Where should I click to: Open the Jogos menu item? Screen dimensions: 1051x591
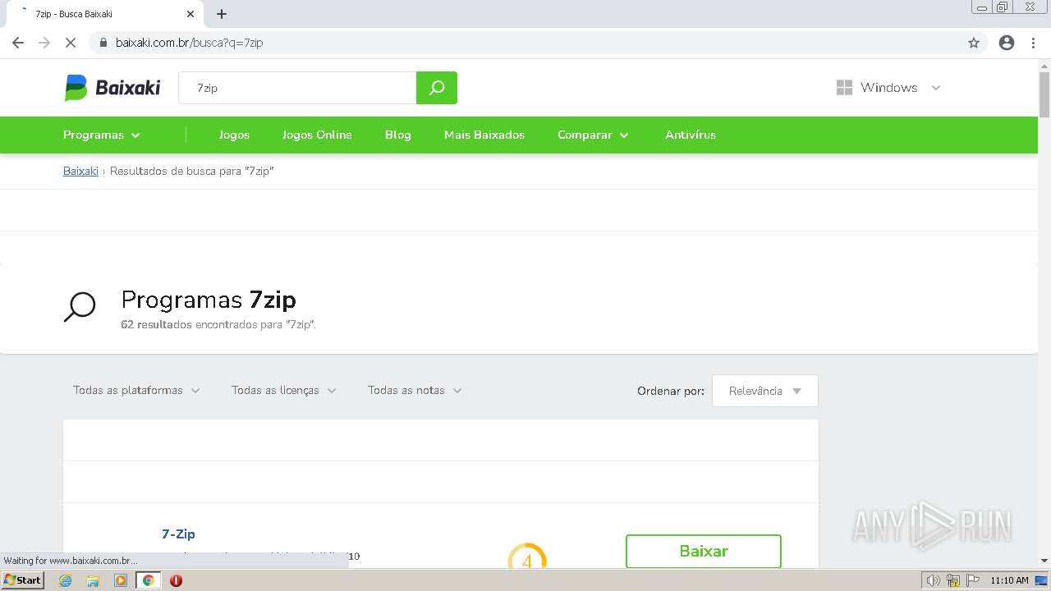(234, 135)
